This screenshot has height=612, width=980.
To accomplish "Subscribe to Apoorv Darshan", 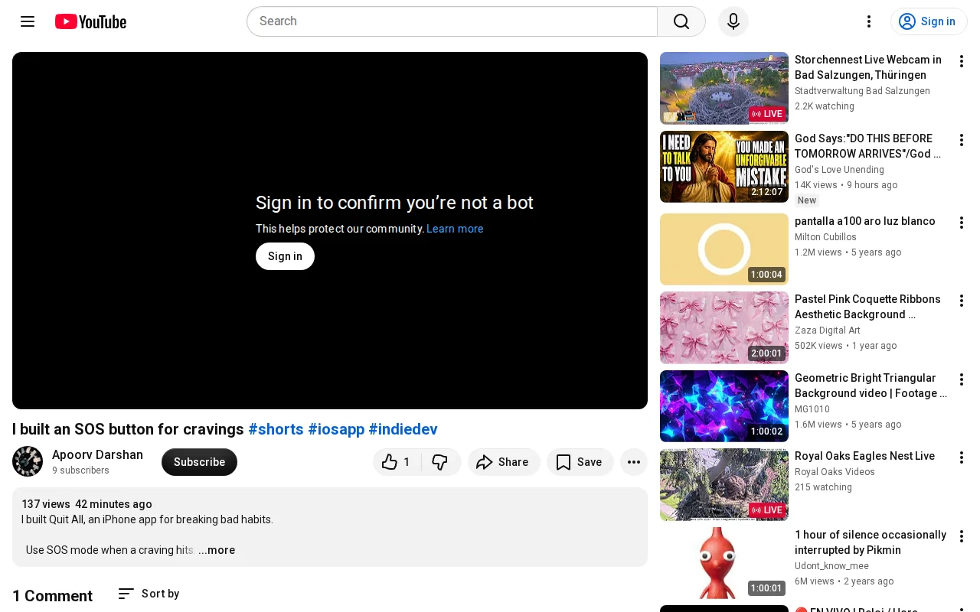I will [x=199, y=462].
